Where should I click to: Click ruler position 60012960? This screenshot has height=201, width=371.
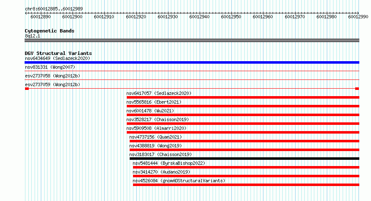(263, 17)
